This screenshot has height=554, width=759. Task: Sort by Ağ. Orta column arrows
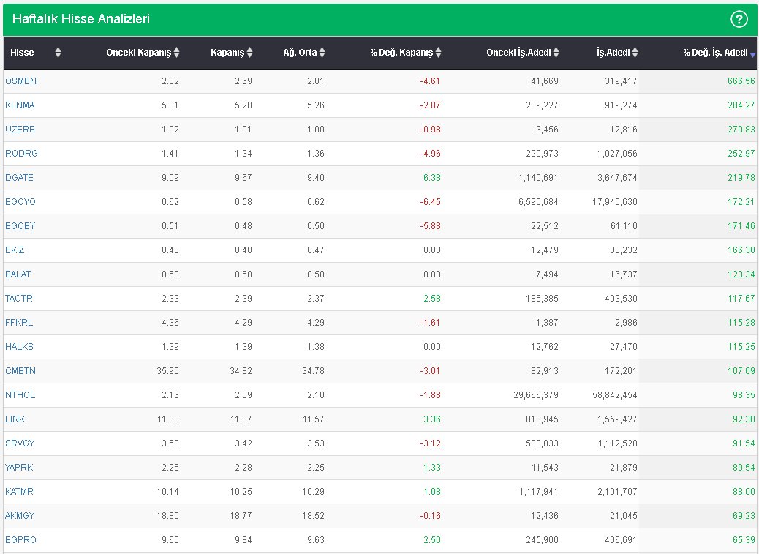pyautogui.click(x=322, y=52)
